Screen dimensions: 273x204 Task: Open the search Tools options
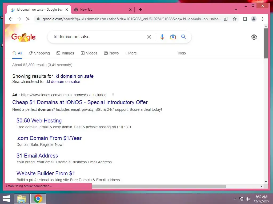pyautogui.click(x=181, y=53)
